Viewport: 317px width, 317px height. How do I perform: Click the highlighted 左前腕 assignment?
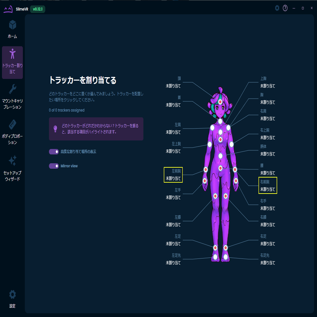tap(173, 174)
